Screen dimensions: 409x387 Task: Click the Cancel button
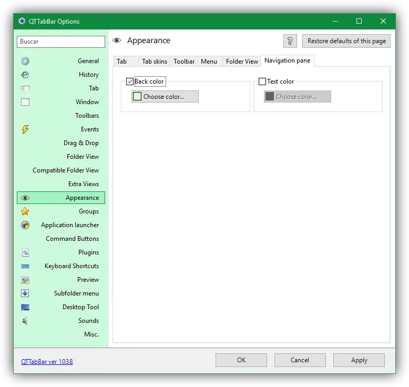coord(300,360)
